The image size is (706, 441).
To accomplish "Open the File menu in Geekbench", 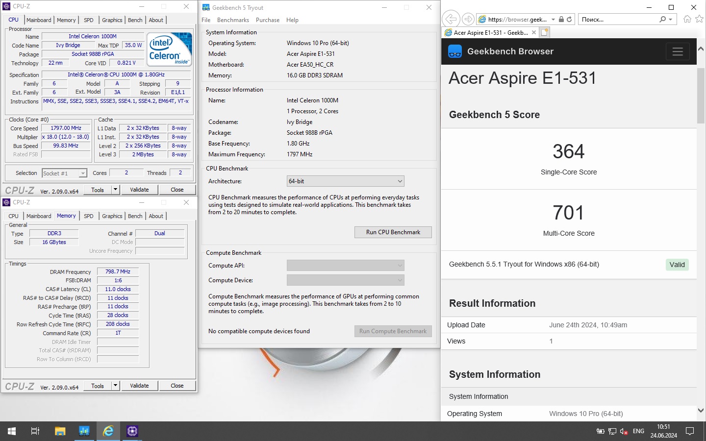I will pyautogui.click(x=206, y=20).
